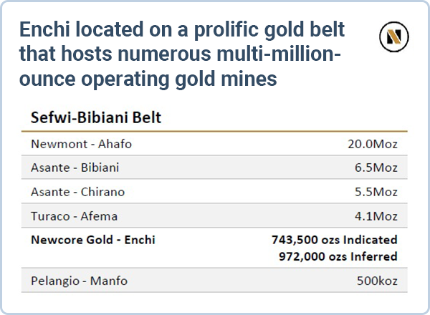The width and height of the screenshot is (430, 315).
Task: Click the 500koz value
Action: click(377, 281)
